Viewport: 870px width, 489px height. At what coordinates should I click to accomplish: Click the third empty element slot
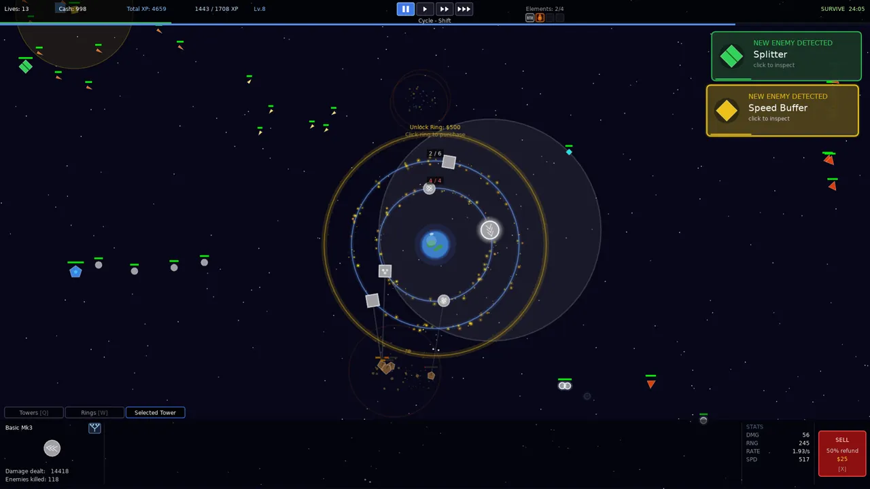(550, 18)
